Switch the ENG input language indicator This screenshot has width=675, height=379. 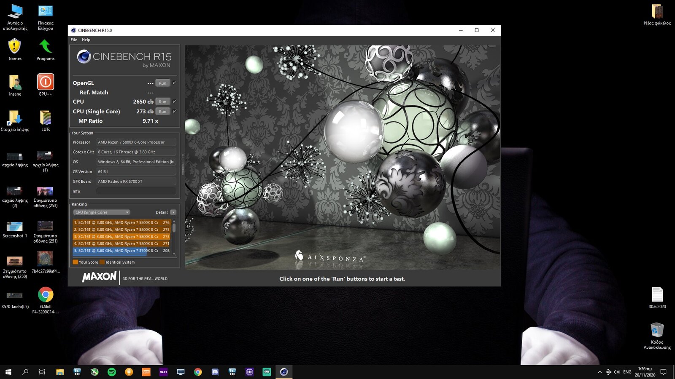[x=627, y=372]
